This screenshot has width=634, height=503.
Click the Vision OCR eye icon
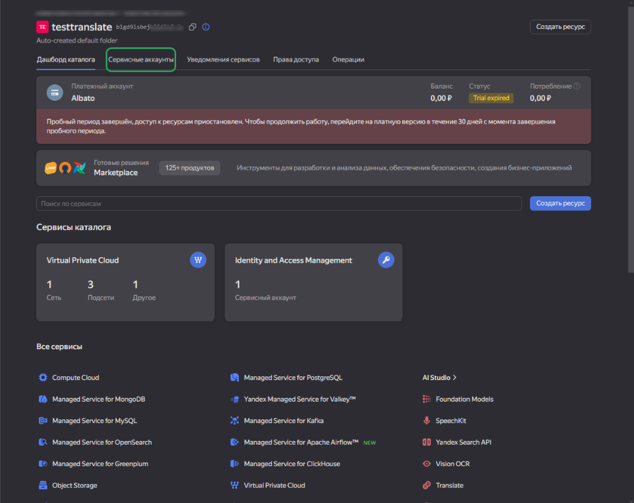click(427, 464)
